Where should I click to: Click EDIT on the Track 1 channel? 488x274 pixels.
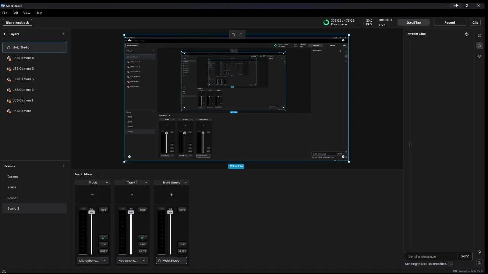click(x=143, y=210)
